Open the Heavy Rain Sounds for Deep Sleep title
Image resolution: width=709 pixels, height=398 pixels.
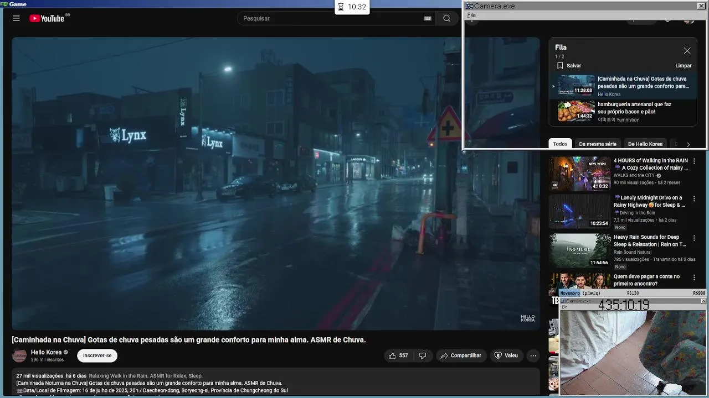[650, 240]
